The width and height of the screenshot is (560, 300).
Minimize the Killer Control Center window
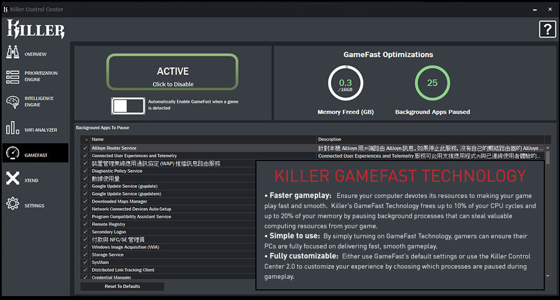pos(535,10)
